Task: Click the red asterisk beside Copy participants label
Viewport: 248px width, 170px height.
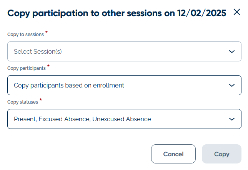Action: pyautogui.click(x=48, y=66)
